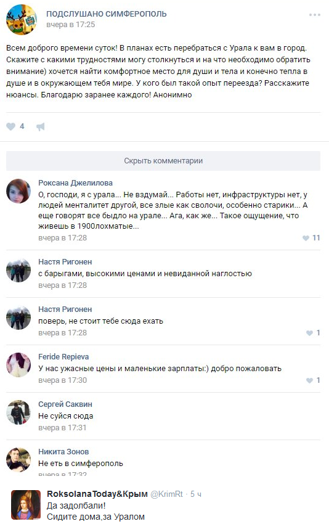329x524 pixels.
Task: Visit Никита Зонов's profile name
Action: click(x=63, y=452)
